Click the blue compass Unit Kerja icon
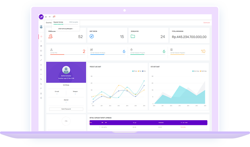This screenshot has height=147, width=250. [92, 36]
